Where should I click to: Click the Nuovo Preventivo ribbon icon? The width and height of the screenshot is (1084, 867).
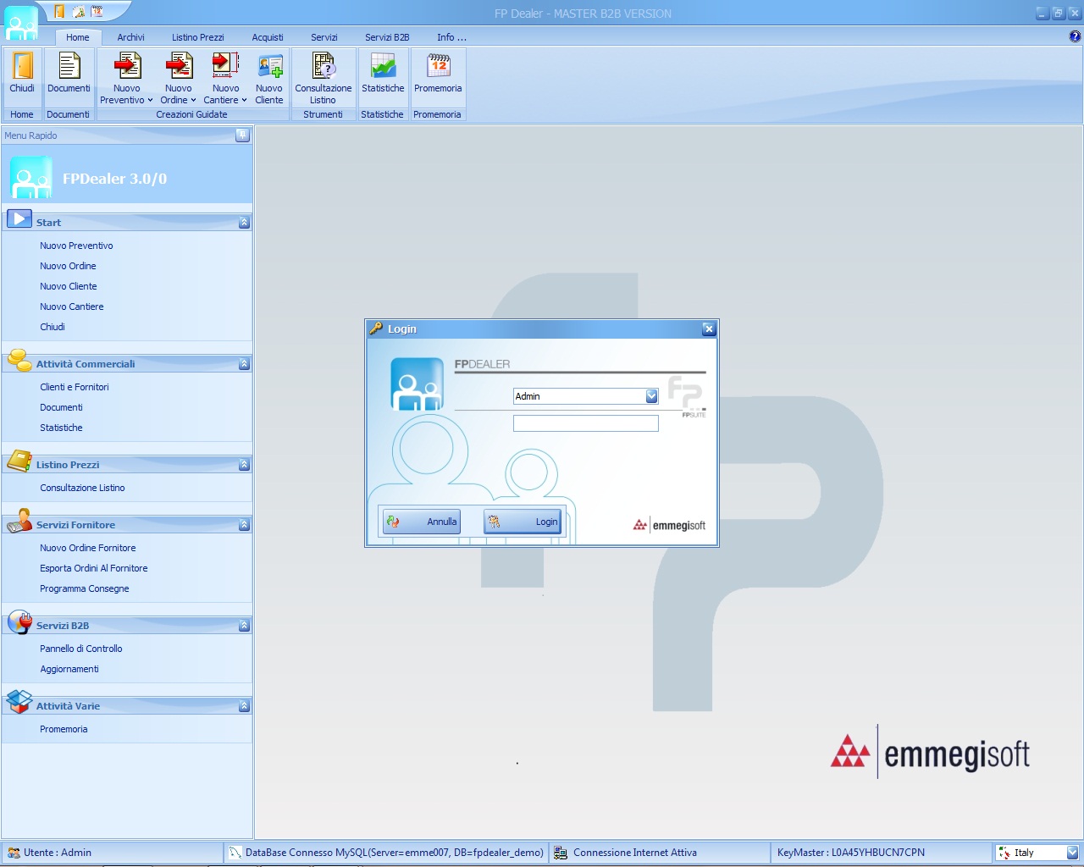(127, 66)
